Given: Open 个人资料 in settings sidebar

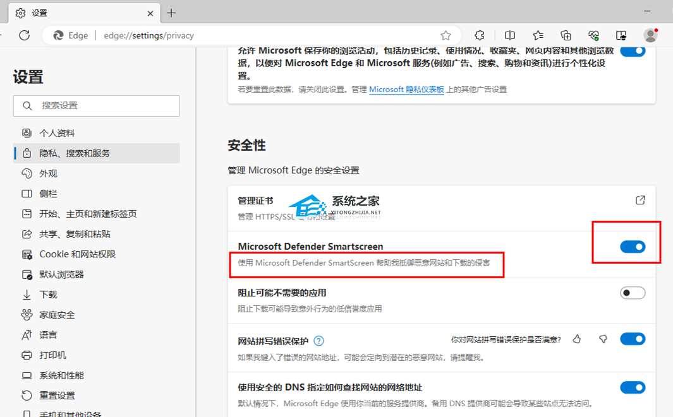Looking at the screenshot, I should tap(96, 133).
